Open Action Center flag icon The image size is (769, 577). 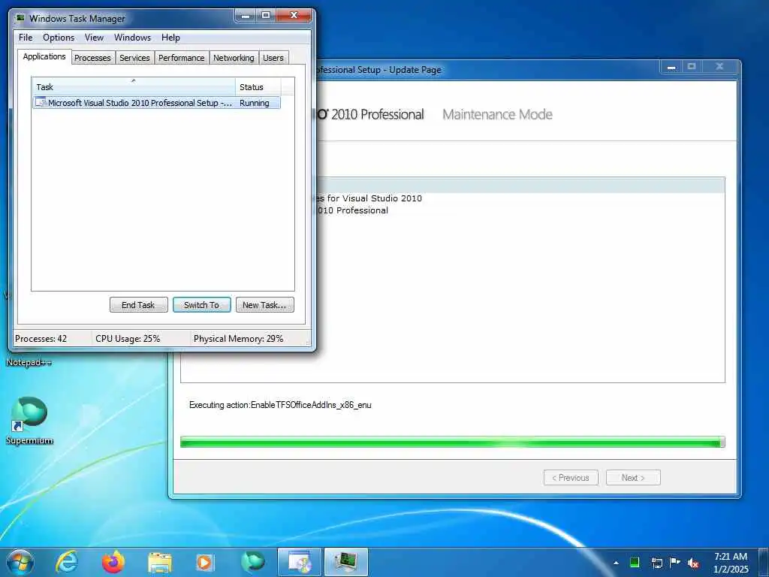[675, 562]
